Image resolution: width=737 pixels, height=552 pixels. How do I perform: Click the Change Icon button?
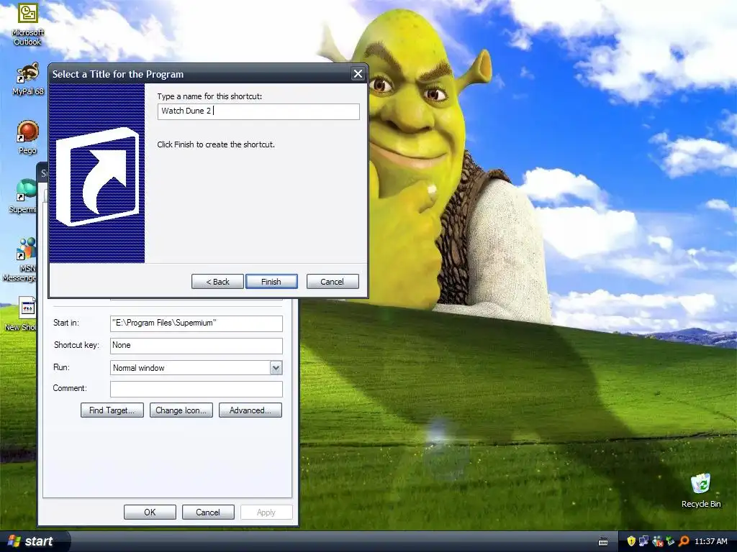pos(181,410)
